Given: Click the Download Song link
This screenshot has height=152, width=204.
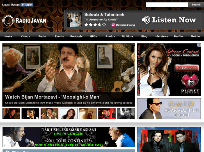Looking at the screenshot, I should pos(125,25).
